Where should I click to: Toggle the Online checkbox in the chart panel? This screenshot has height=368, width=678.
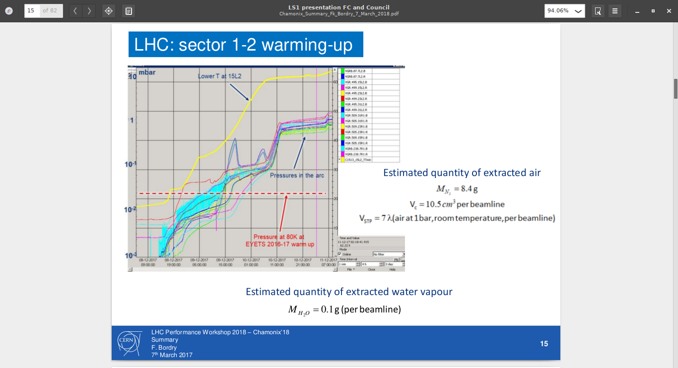tap(340, 254)
